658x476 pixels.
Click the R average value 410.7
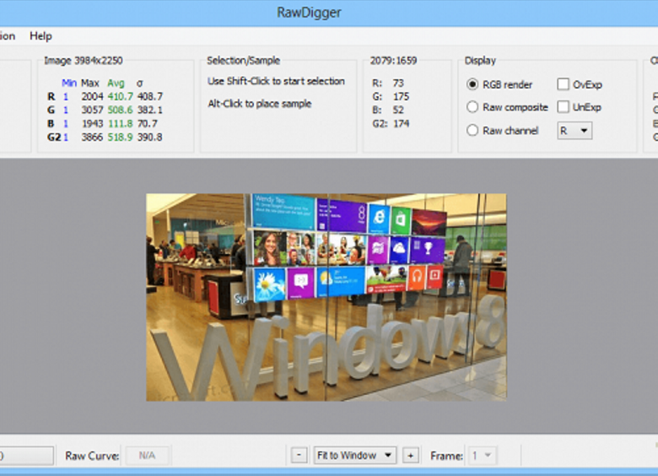tap(120, 96)
